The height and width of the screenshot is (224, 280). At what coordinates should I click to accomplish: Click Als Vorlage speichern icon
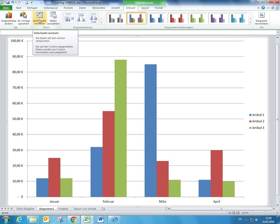[x=23, y=15]
